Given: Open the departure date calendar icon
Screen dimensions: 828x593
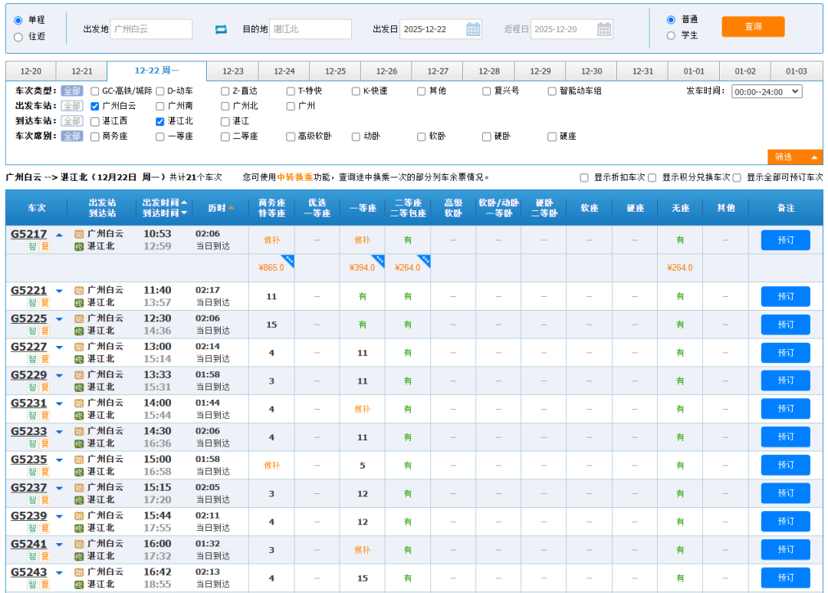Looking at the screenshot, I should pos(473,29).
